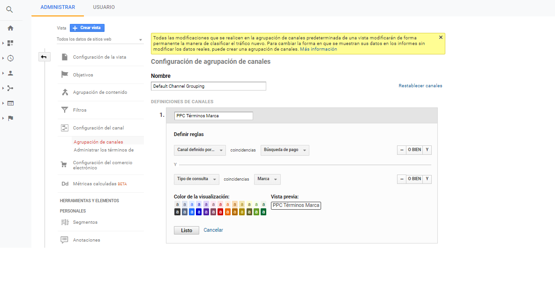Expand the Customization section arrow in sidebar

pyautogui.click(x=3, y=43)
